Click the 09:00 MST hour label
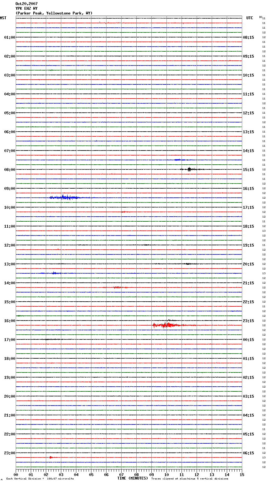This screenshot has height=483, width=267. [9, 189]
